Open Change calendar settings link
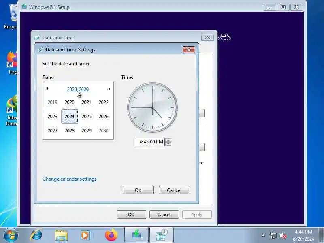The width and height of the screenshot is (324, 243). click(x=69, y=179)
